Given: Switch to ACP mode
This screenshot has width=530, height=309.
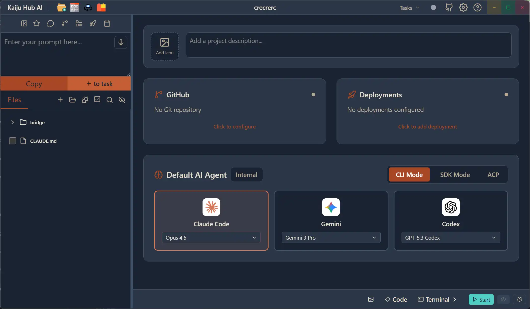Looking at the screenshot, I should click(x=493, y=175).
